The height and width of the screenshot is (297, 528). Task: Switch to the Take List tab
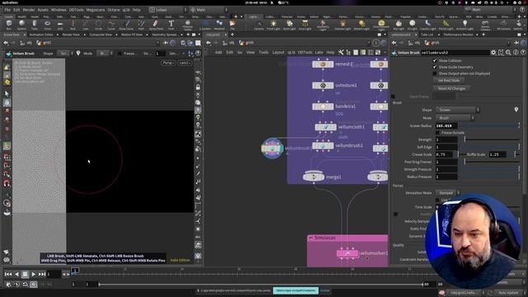[427, 35]
